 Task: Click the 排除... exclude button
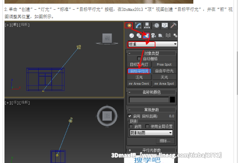tap(165, 141)
